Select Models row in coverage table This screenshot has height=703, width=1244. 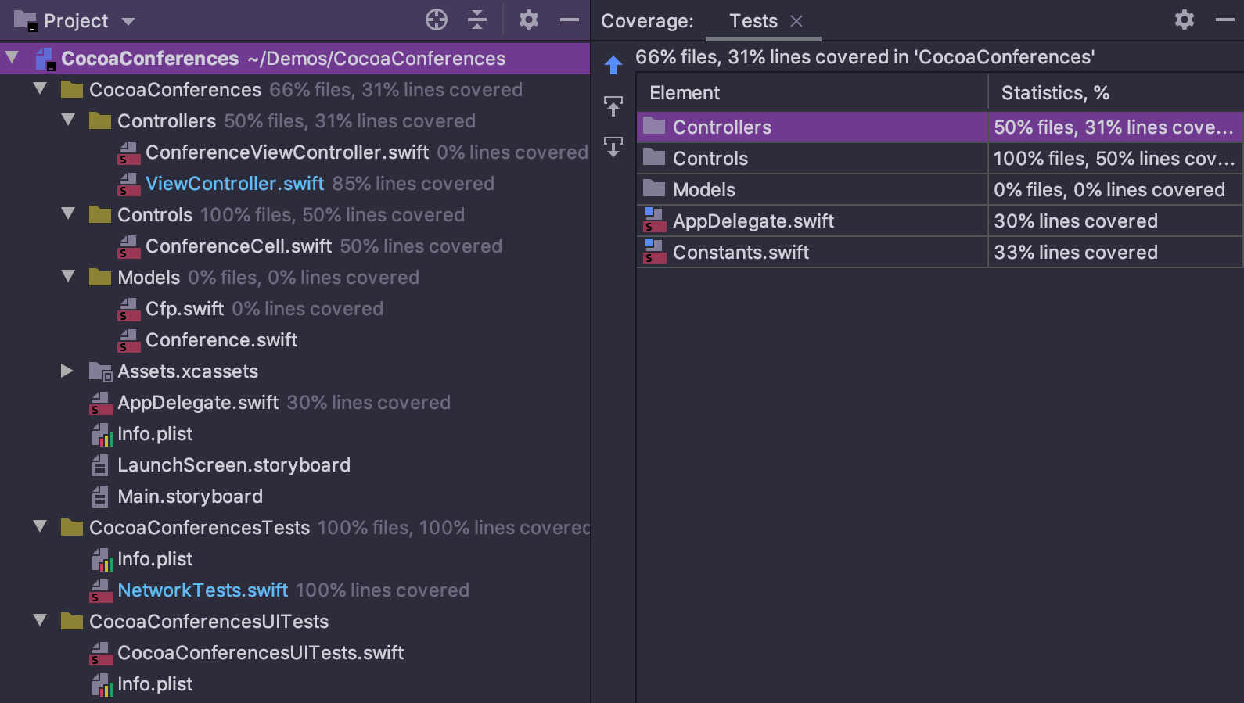coord(940,189)
